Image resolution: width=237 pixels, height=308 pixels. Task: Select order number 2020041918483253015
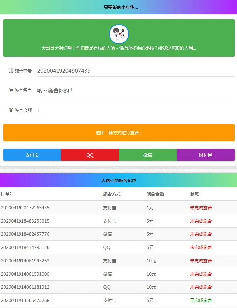coord(25,221)
